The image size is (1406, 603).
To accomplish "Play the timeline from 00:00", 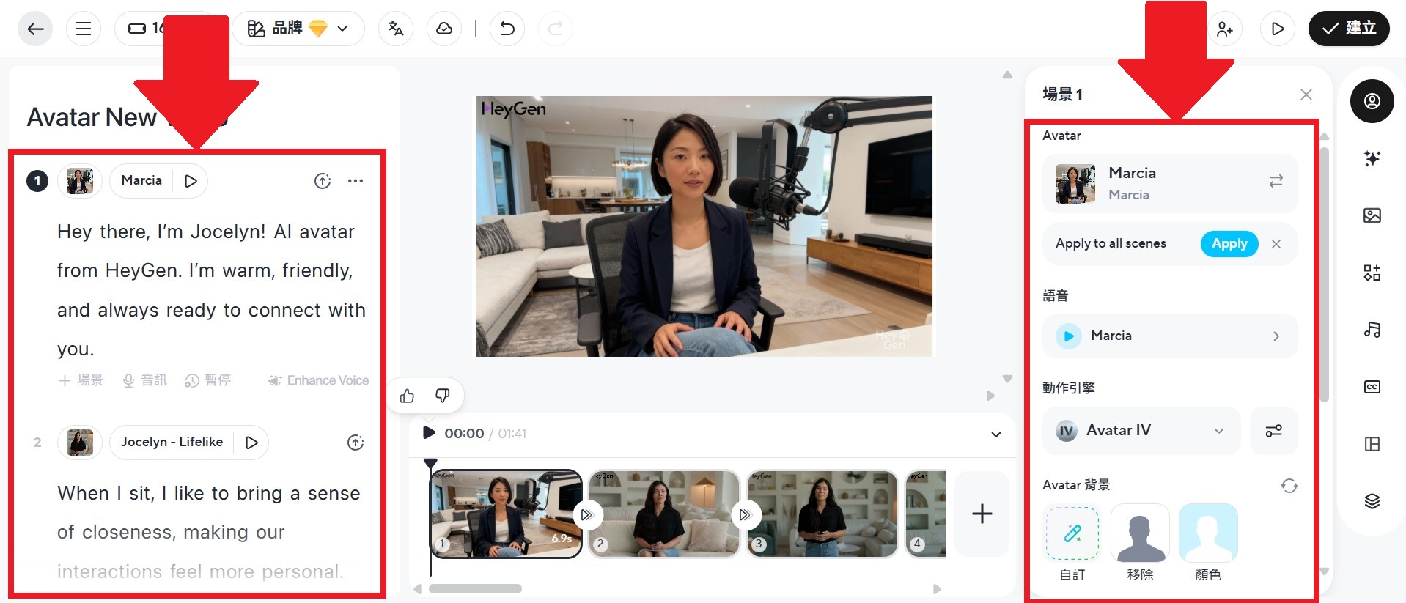I will [x=429, y=433].
